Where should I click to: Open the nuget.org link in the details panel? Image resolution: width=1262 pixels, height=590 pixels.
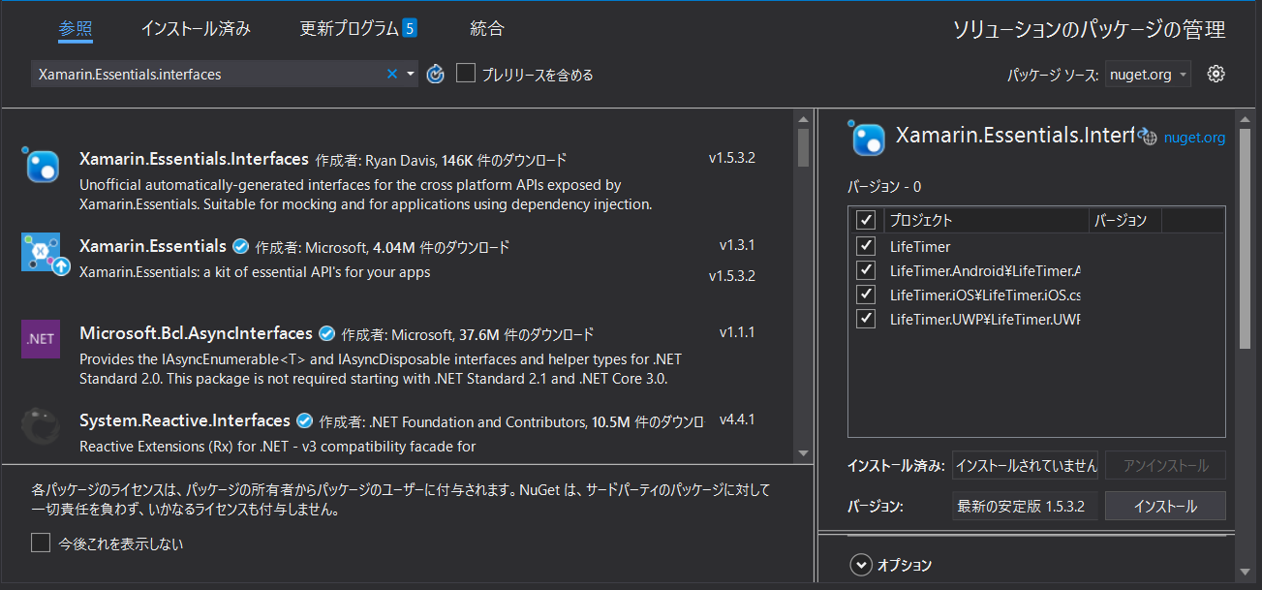click(1193, 137)
